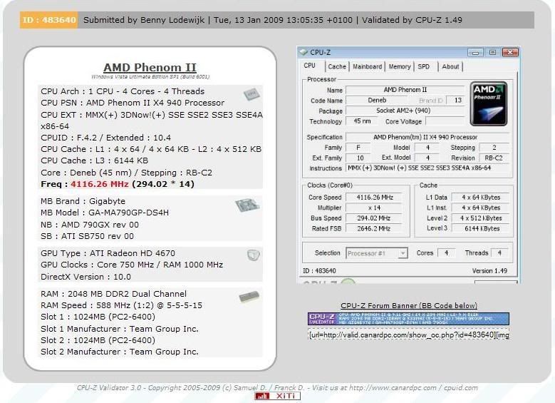Click the AMD Phenom II heading link
Image resolution: width=555 pixels, height=403 pixels.
point(150,67)
